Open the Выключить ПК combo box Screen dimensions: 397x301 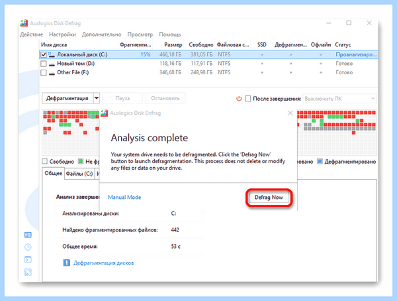click(x=339, y=99)
